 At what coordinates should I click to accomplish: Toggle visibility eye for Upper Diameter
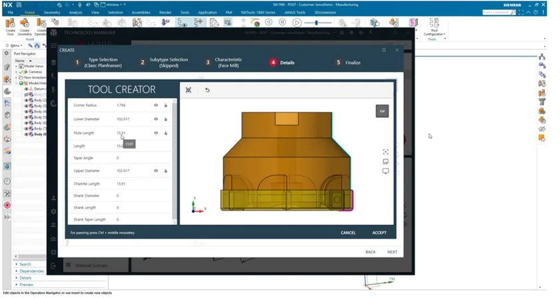coord(156,171)
